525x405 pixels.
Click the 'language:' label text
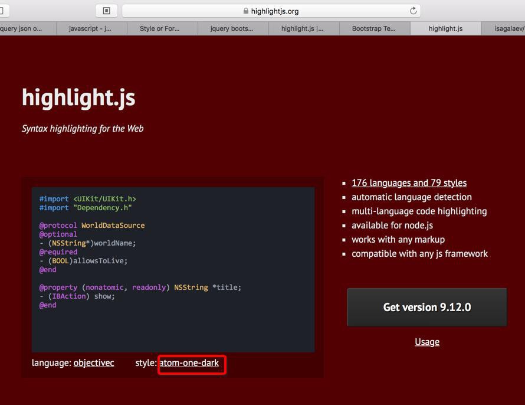point(51,363)
